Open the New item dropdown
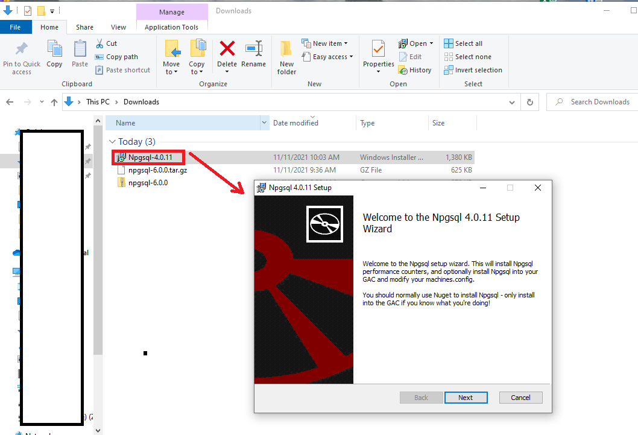 324,43
